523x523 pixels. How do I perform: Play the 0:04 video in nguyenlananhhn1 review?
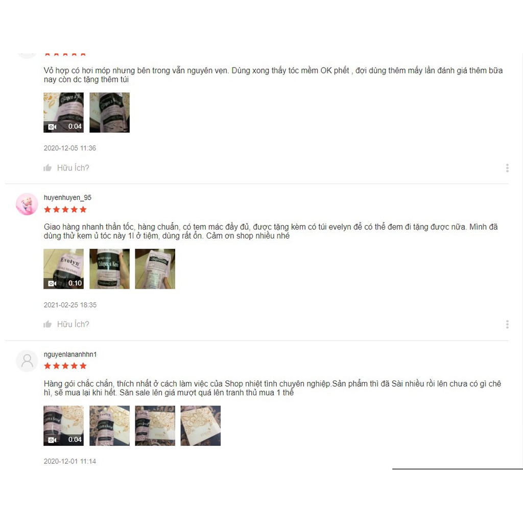click(64, 425)
